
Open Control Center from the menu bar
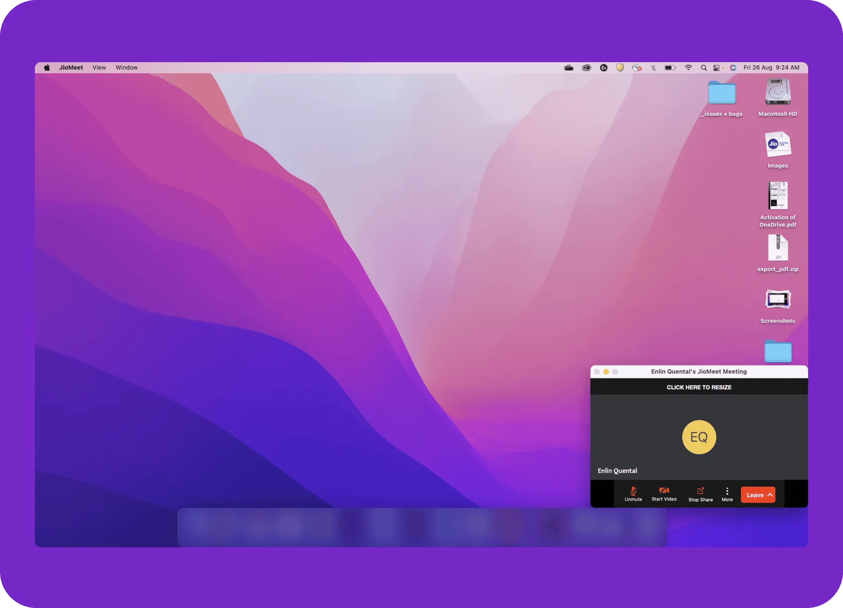[717, 67]
